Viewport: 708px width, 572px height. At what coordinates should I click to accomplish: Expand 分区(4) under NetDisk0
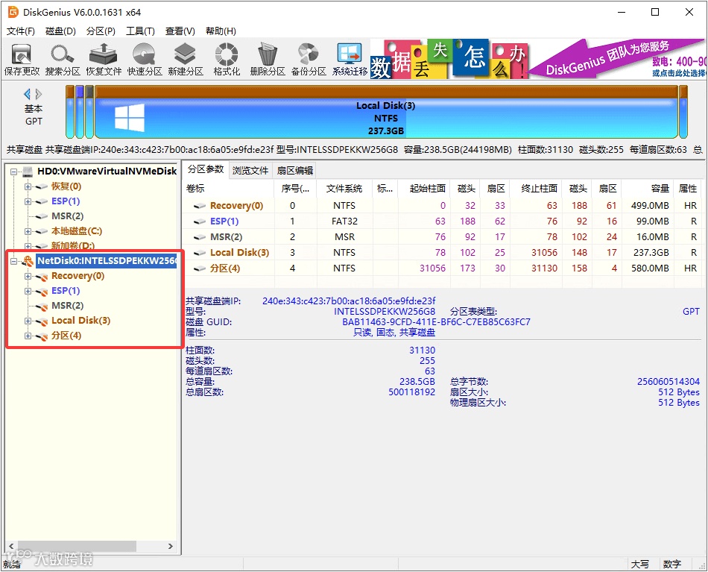[28, 336]
